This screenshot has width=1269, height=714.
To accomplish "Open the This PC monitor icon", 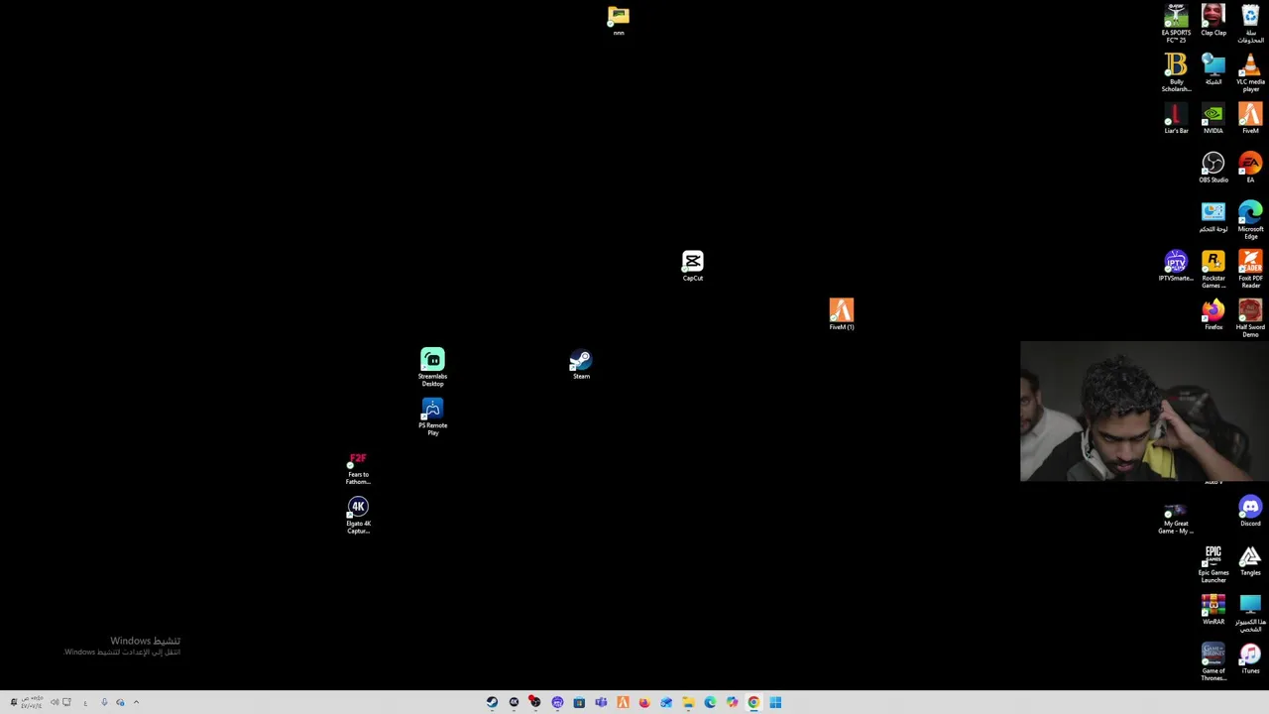I will (x=1250, y=613).
